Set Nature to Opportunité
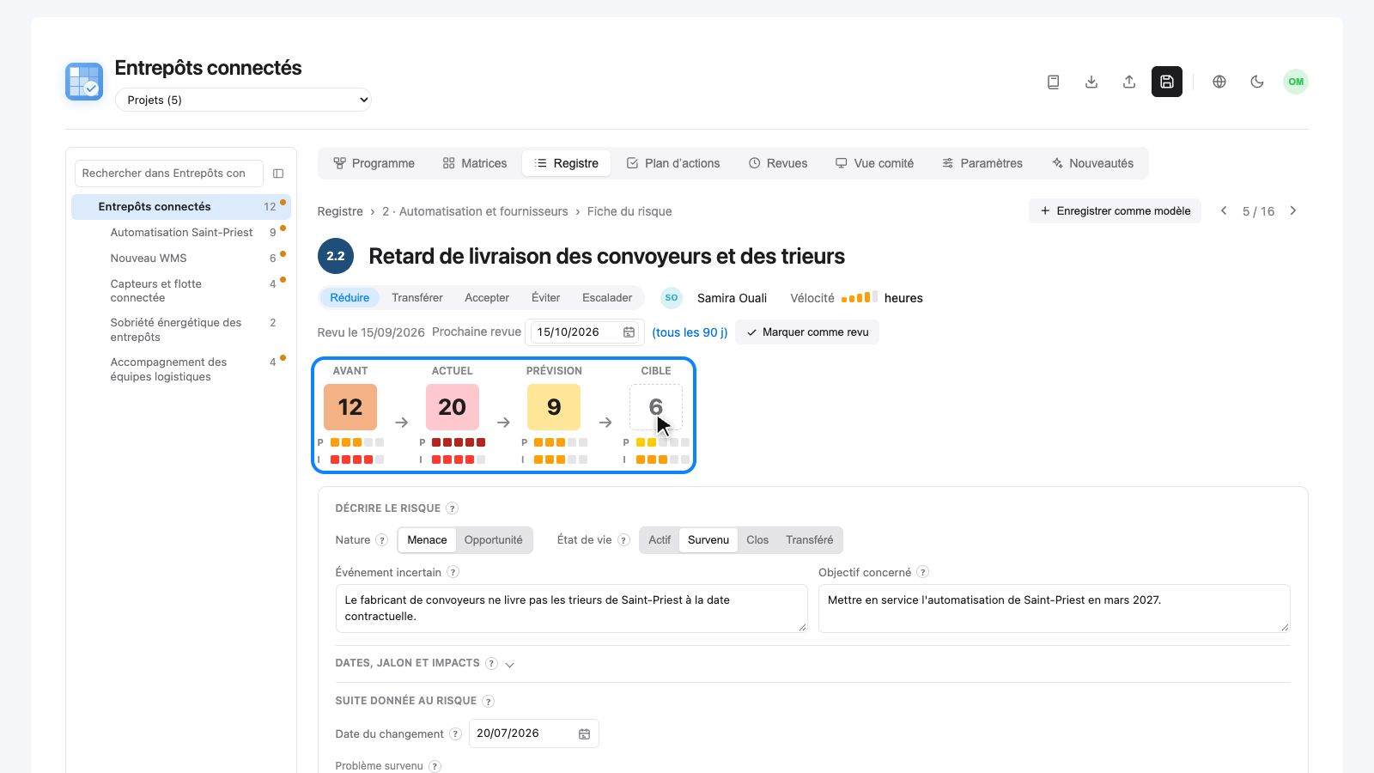This screenshot has height=773, width=1374. (494, 540)
